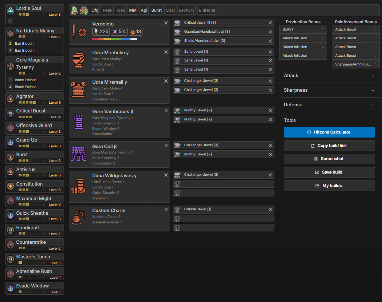
Task: Click the Verdoloto sharpness color bar
Action: (114, 39)
